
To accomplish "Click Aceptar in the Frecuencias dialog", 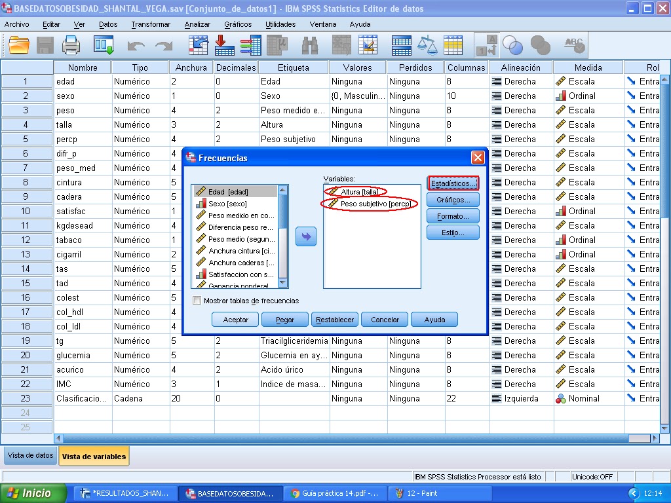I will point(235,320).
